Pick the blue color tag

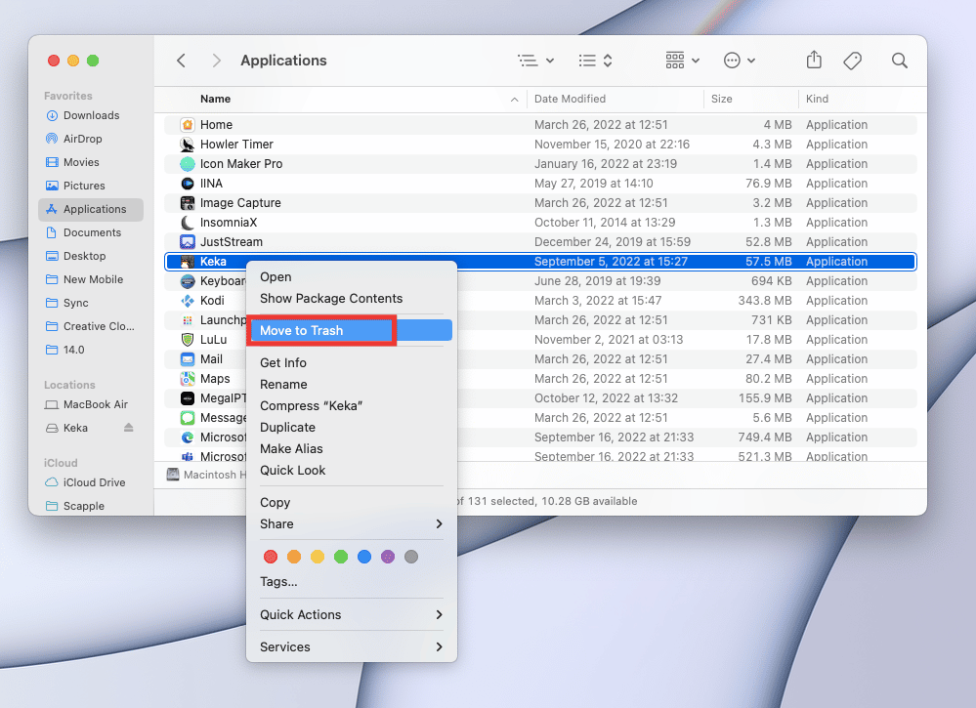click(x=364, y=557)
